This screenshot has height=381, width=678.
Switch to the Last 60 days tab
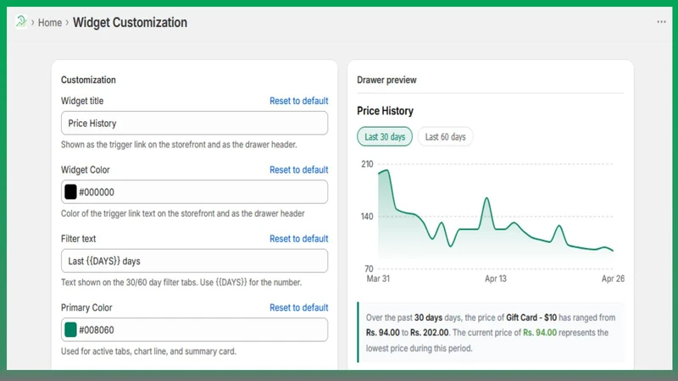tap(445, 137)
